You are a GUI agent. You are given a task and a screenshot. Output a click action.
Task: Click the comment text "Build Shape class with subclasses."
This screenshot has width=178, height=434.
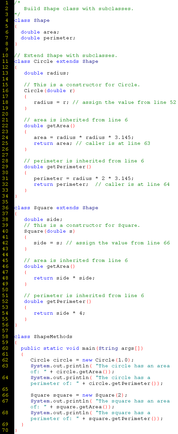tap(79, 8)
